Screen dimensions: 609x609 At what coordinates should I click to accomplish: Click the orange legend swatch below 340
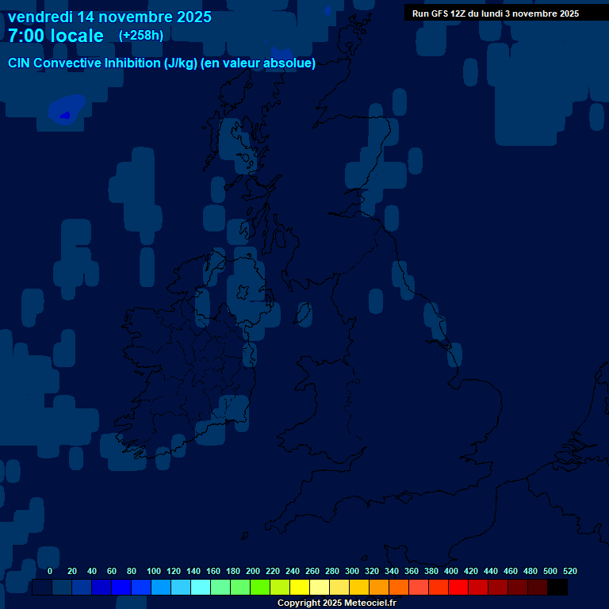coord(399,588)
